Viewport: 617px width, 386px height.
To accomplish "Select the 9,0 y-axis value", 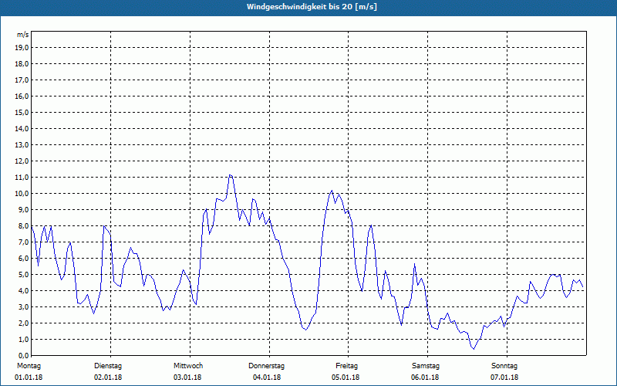I will [x=24, y=209].
